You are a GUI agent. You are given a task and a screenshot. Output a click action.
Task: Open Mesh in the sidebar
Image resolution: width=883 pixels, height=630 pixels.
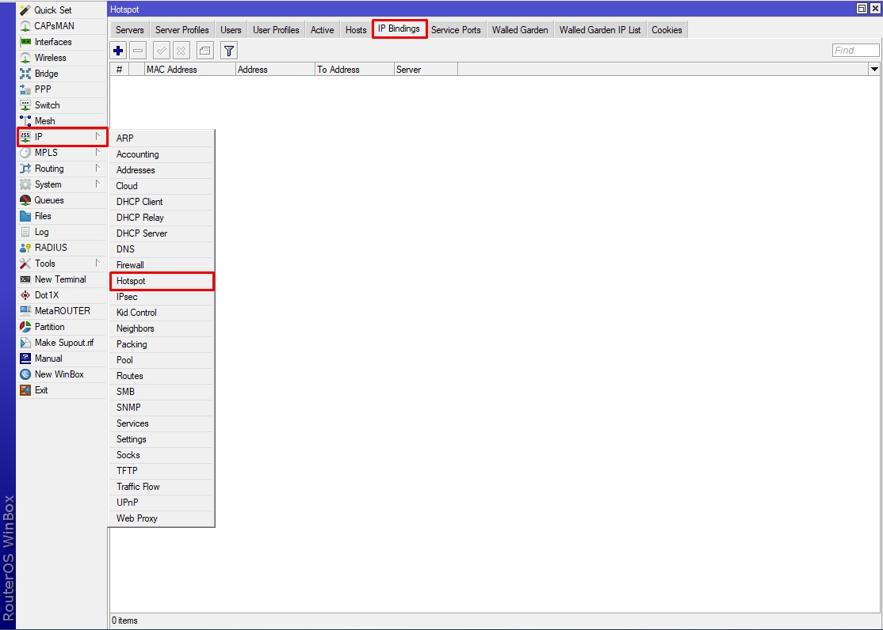pos(61,120)
